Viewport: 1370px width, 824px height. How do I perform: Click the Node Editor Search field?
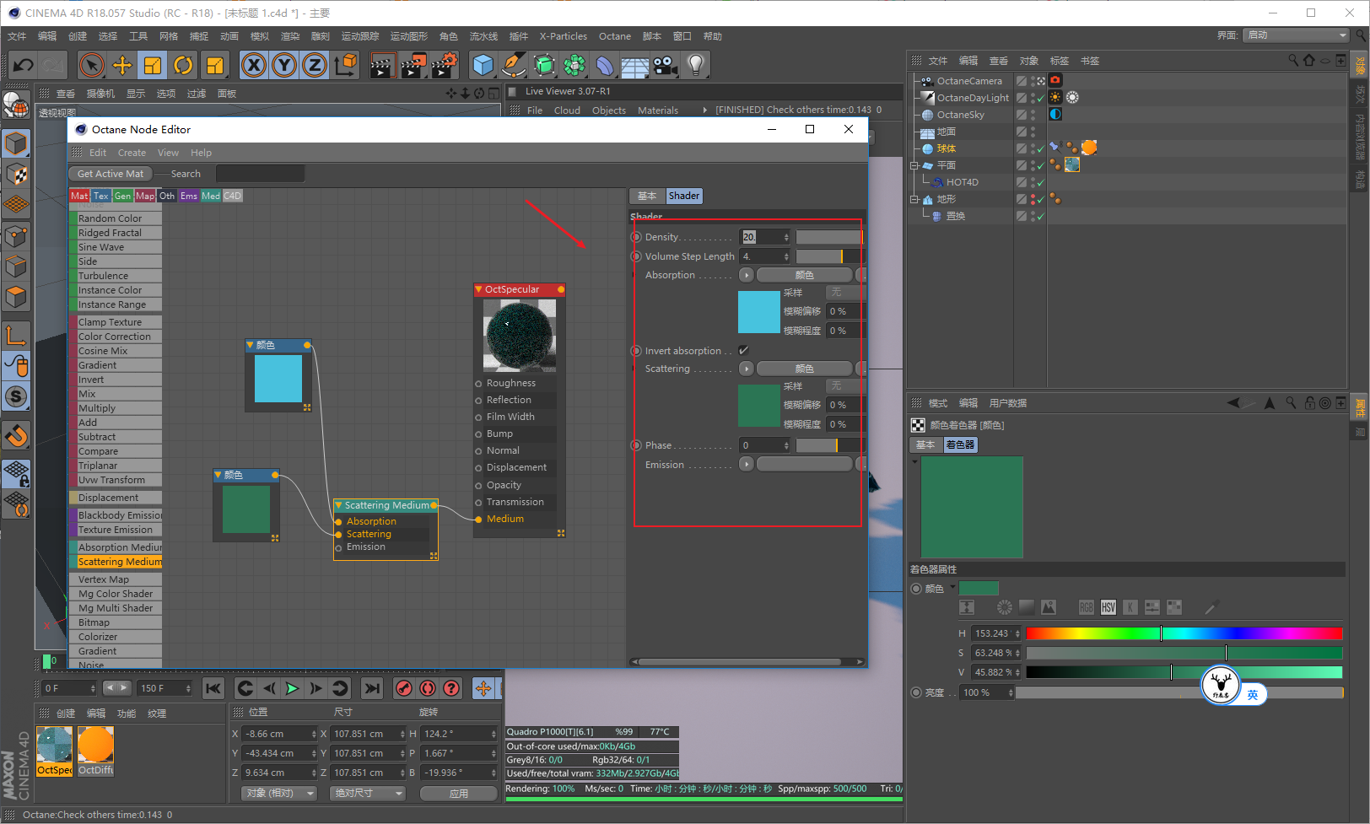point(260,174)
